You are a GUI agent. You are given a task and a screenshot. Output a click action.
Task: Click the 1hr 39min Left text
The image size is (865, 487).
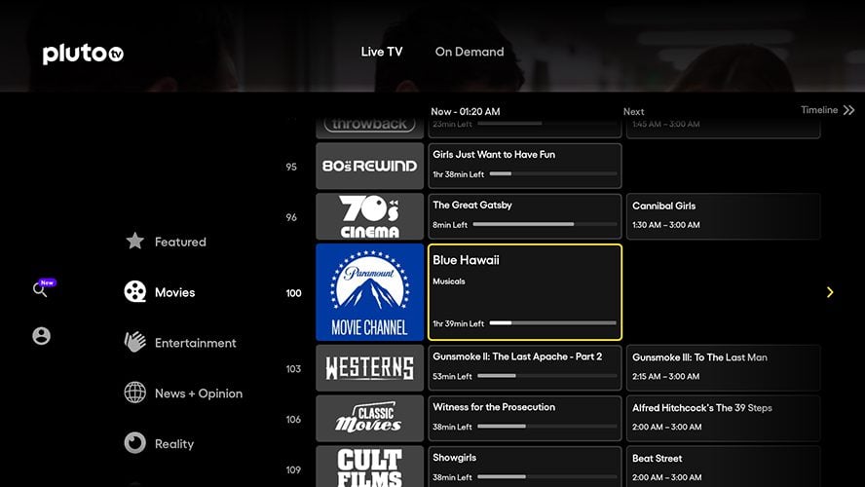[459, 323]
